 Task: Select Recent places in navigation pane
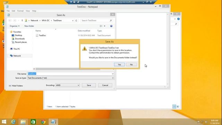21,42
